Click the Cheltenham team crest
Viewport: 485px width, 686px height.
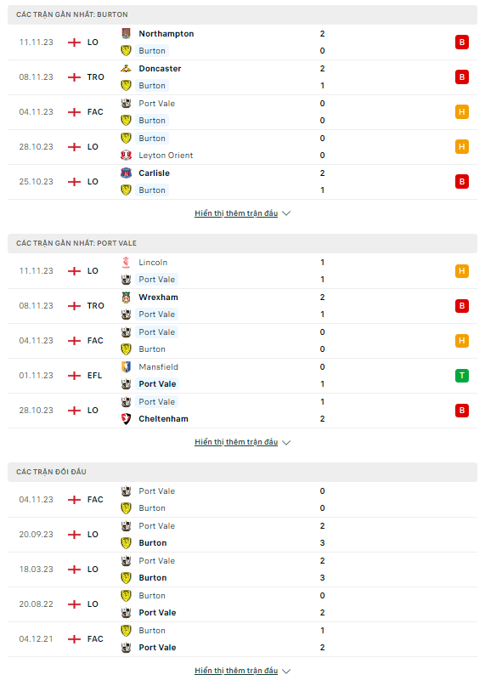(126, 419)
